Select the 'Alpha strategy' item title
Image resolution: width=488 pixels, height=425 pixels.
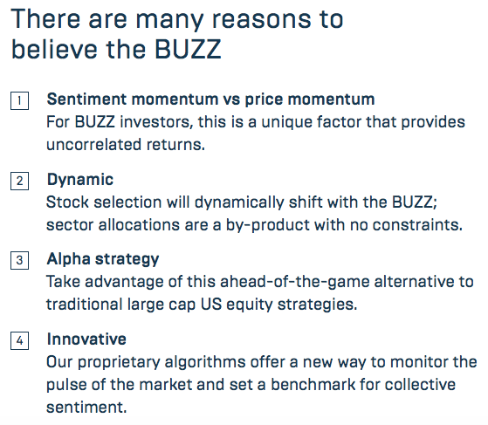click(103, 259)
